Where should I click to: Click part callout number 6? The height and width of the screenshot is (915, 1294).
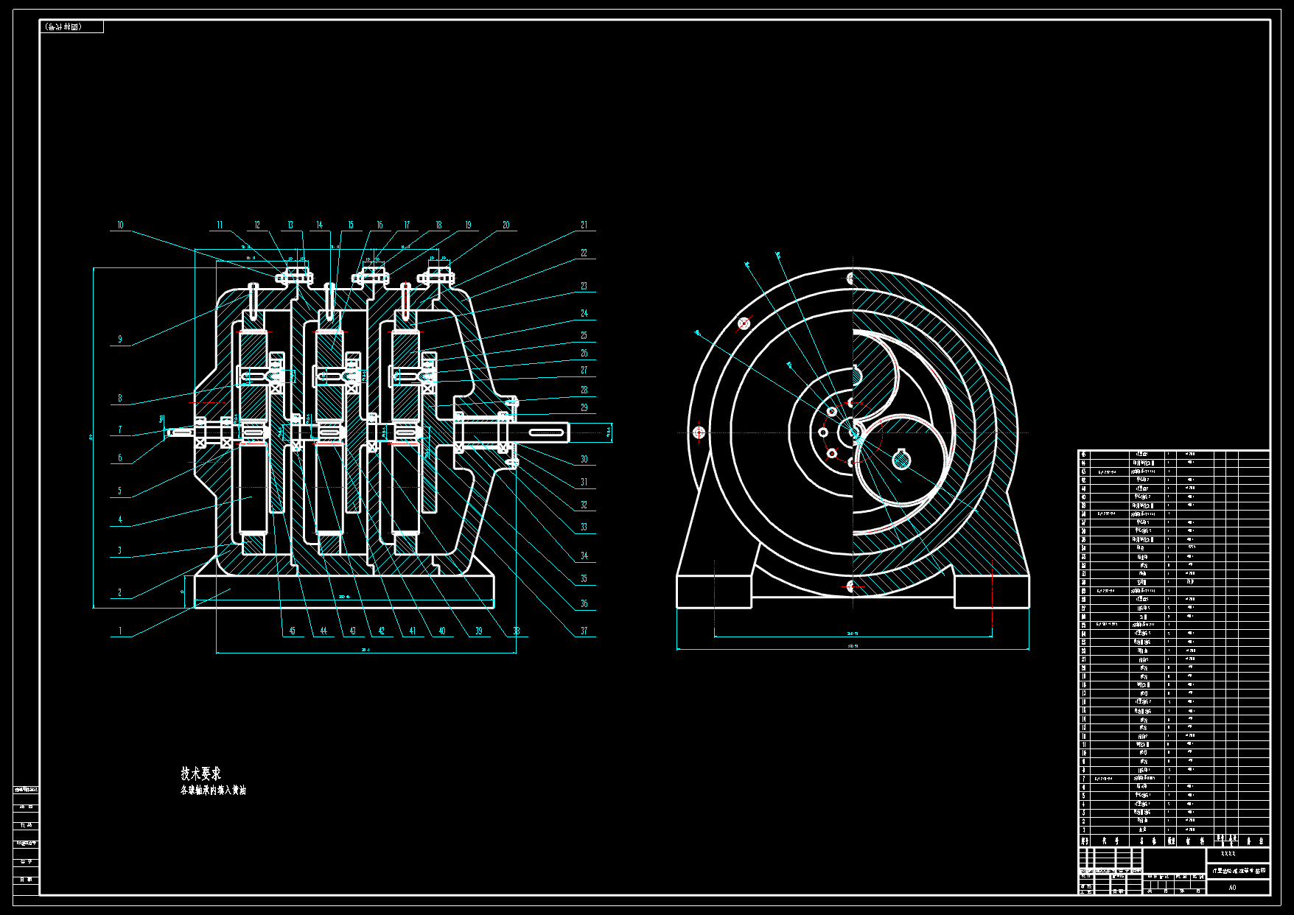120,458
